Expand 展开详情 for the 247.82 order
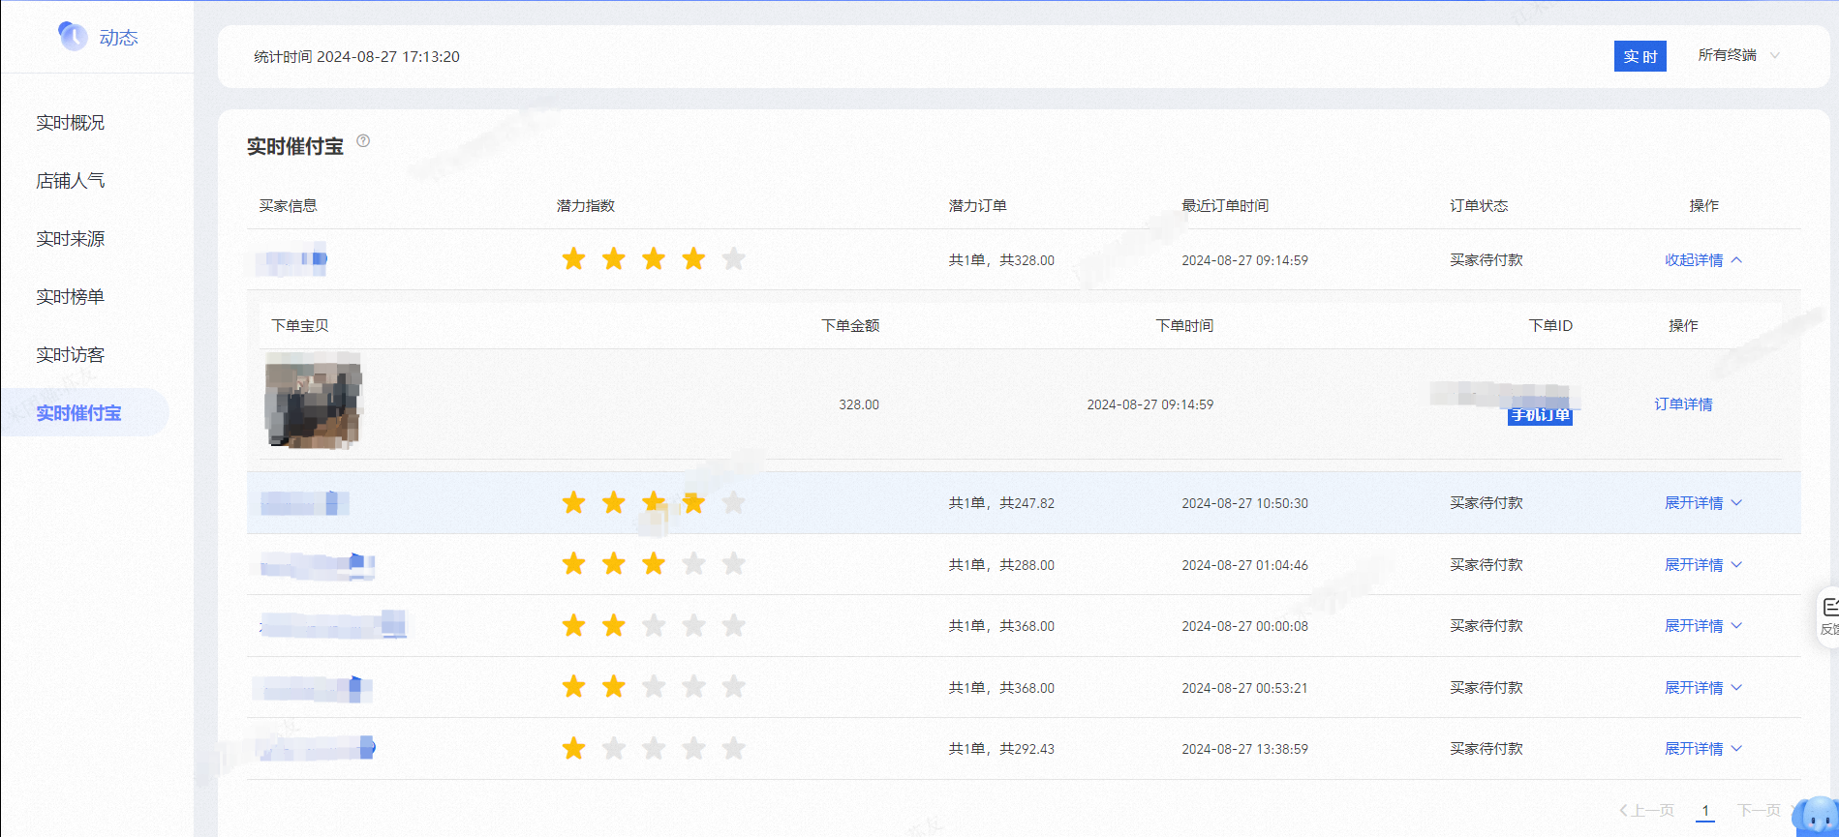 click(x=1703, y=503)
